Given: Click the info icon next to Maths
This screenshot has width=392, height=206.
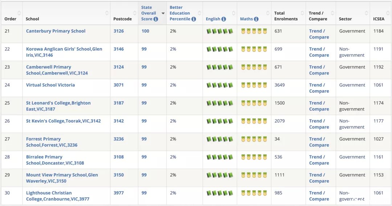Looking at the screenshot, I should pos(256,19).
